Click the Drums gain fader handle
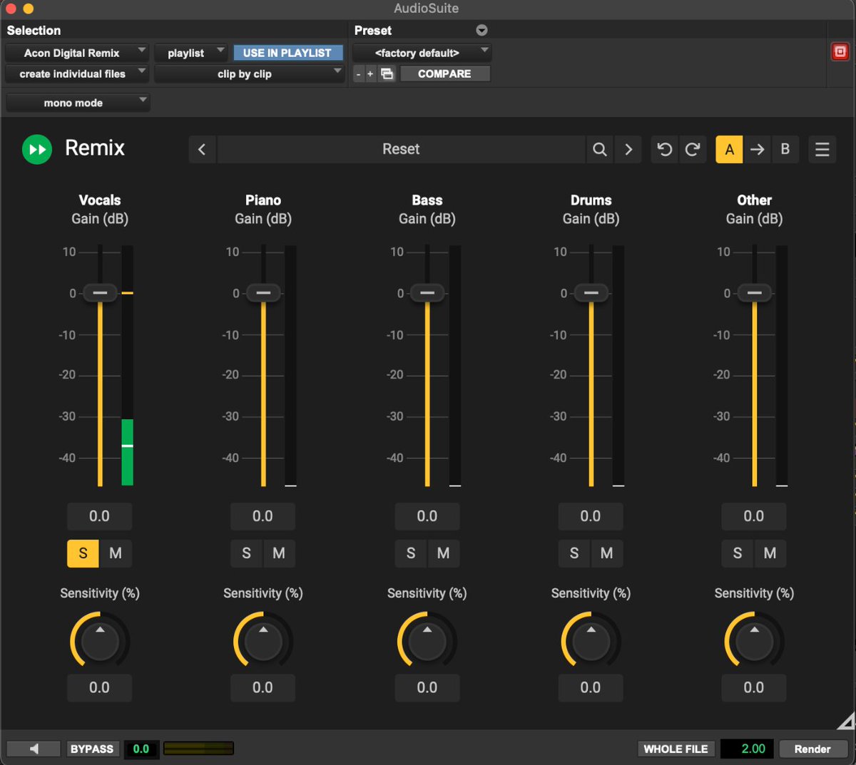Viewport: 856px width, 765px height. pos(591,293)
